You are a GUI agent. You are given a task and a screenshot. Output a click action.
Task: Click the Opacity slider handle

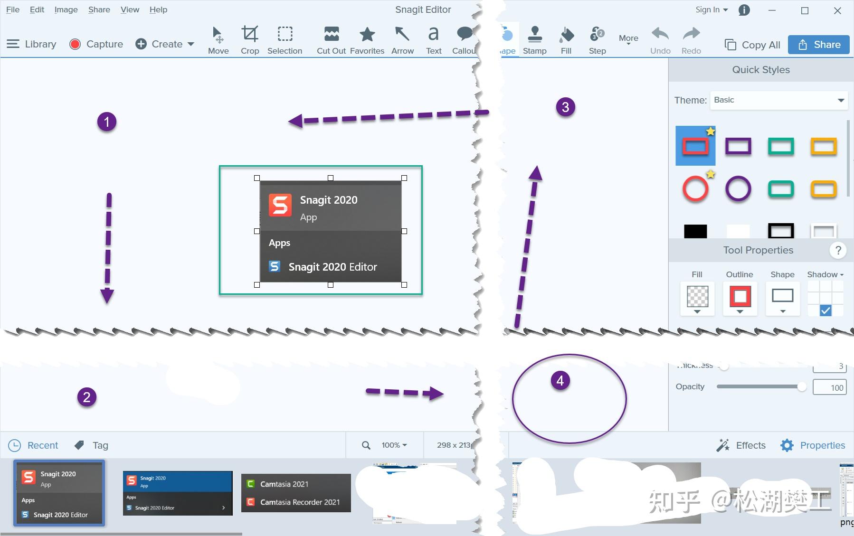[x=802, y=387]
